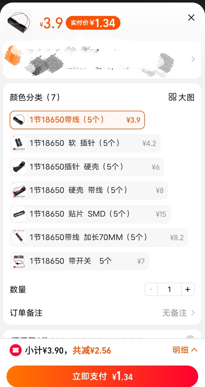This screenshot has height=387, width=205.
Task: Open the banner chevron at top right
Action: (193, 59)
